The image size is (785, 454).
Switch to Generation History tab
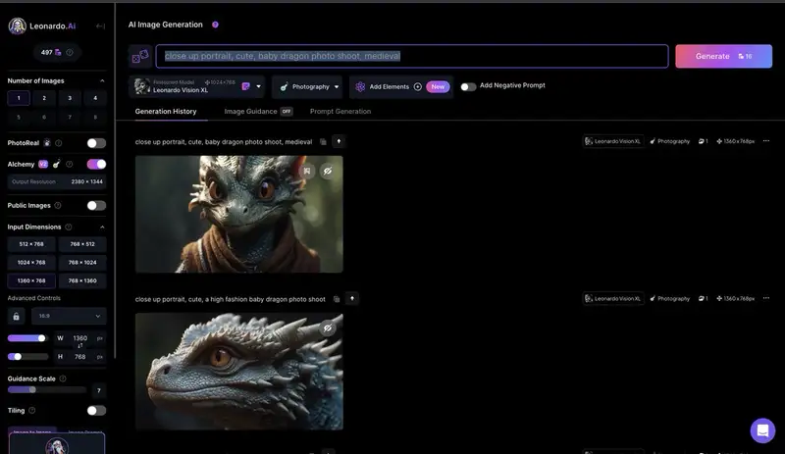tap(166, 111)
